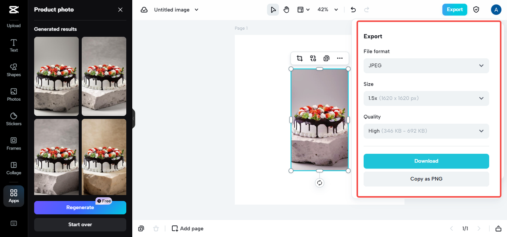This screenshot has width=507, height=237.
Task: Open the Apps panel
Action: [x=13, y=196]
